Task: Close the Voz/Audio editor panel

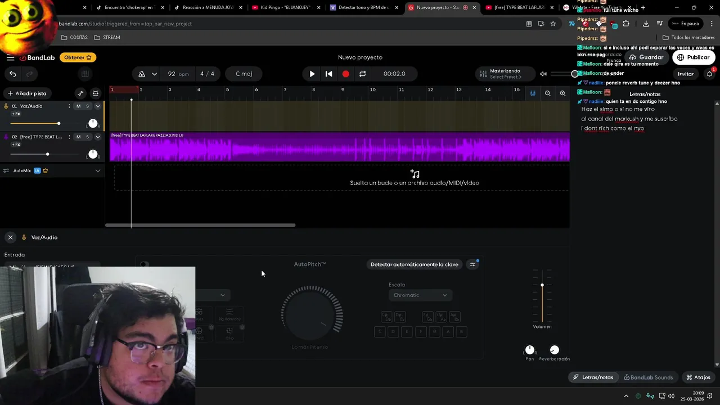Action: 10,237
